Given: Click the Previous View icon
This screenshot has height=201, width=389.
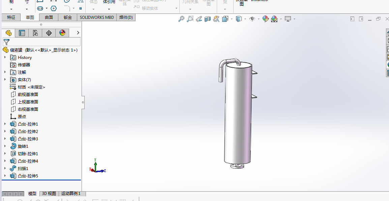Looking at the screenshot, I should [x=199, y=19].
